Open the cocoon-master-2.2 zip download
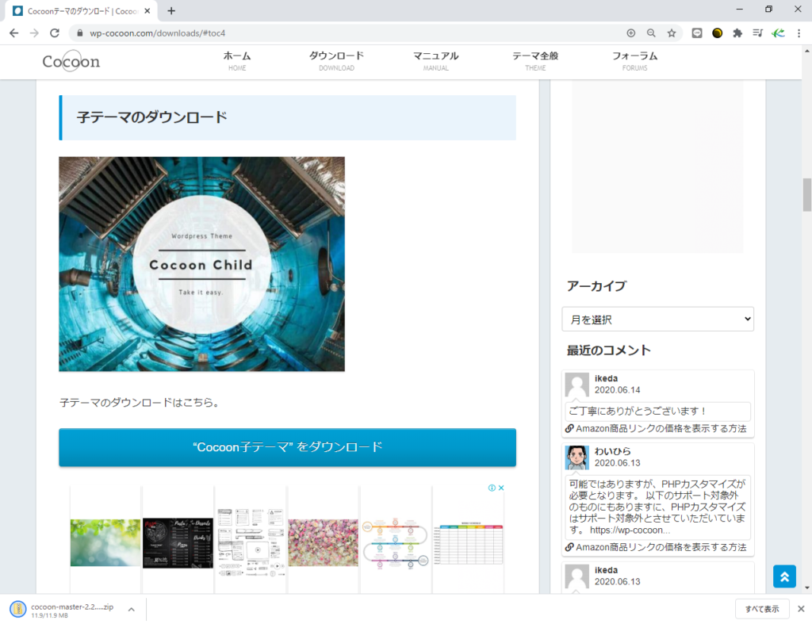This screenshot has width=812, height=624. click(71, 607)
